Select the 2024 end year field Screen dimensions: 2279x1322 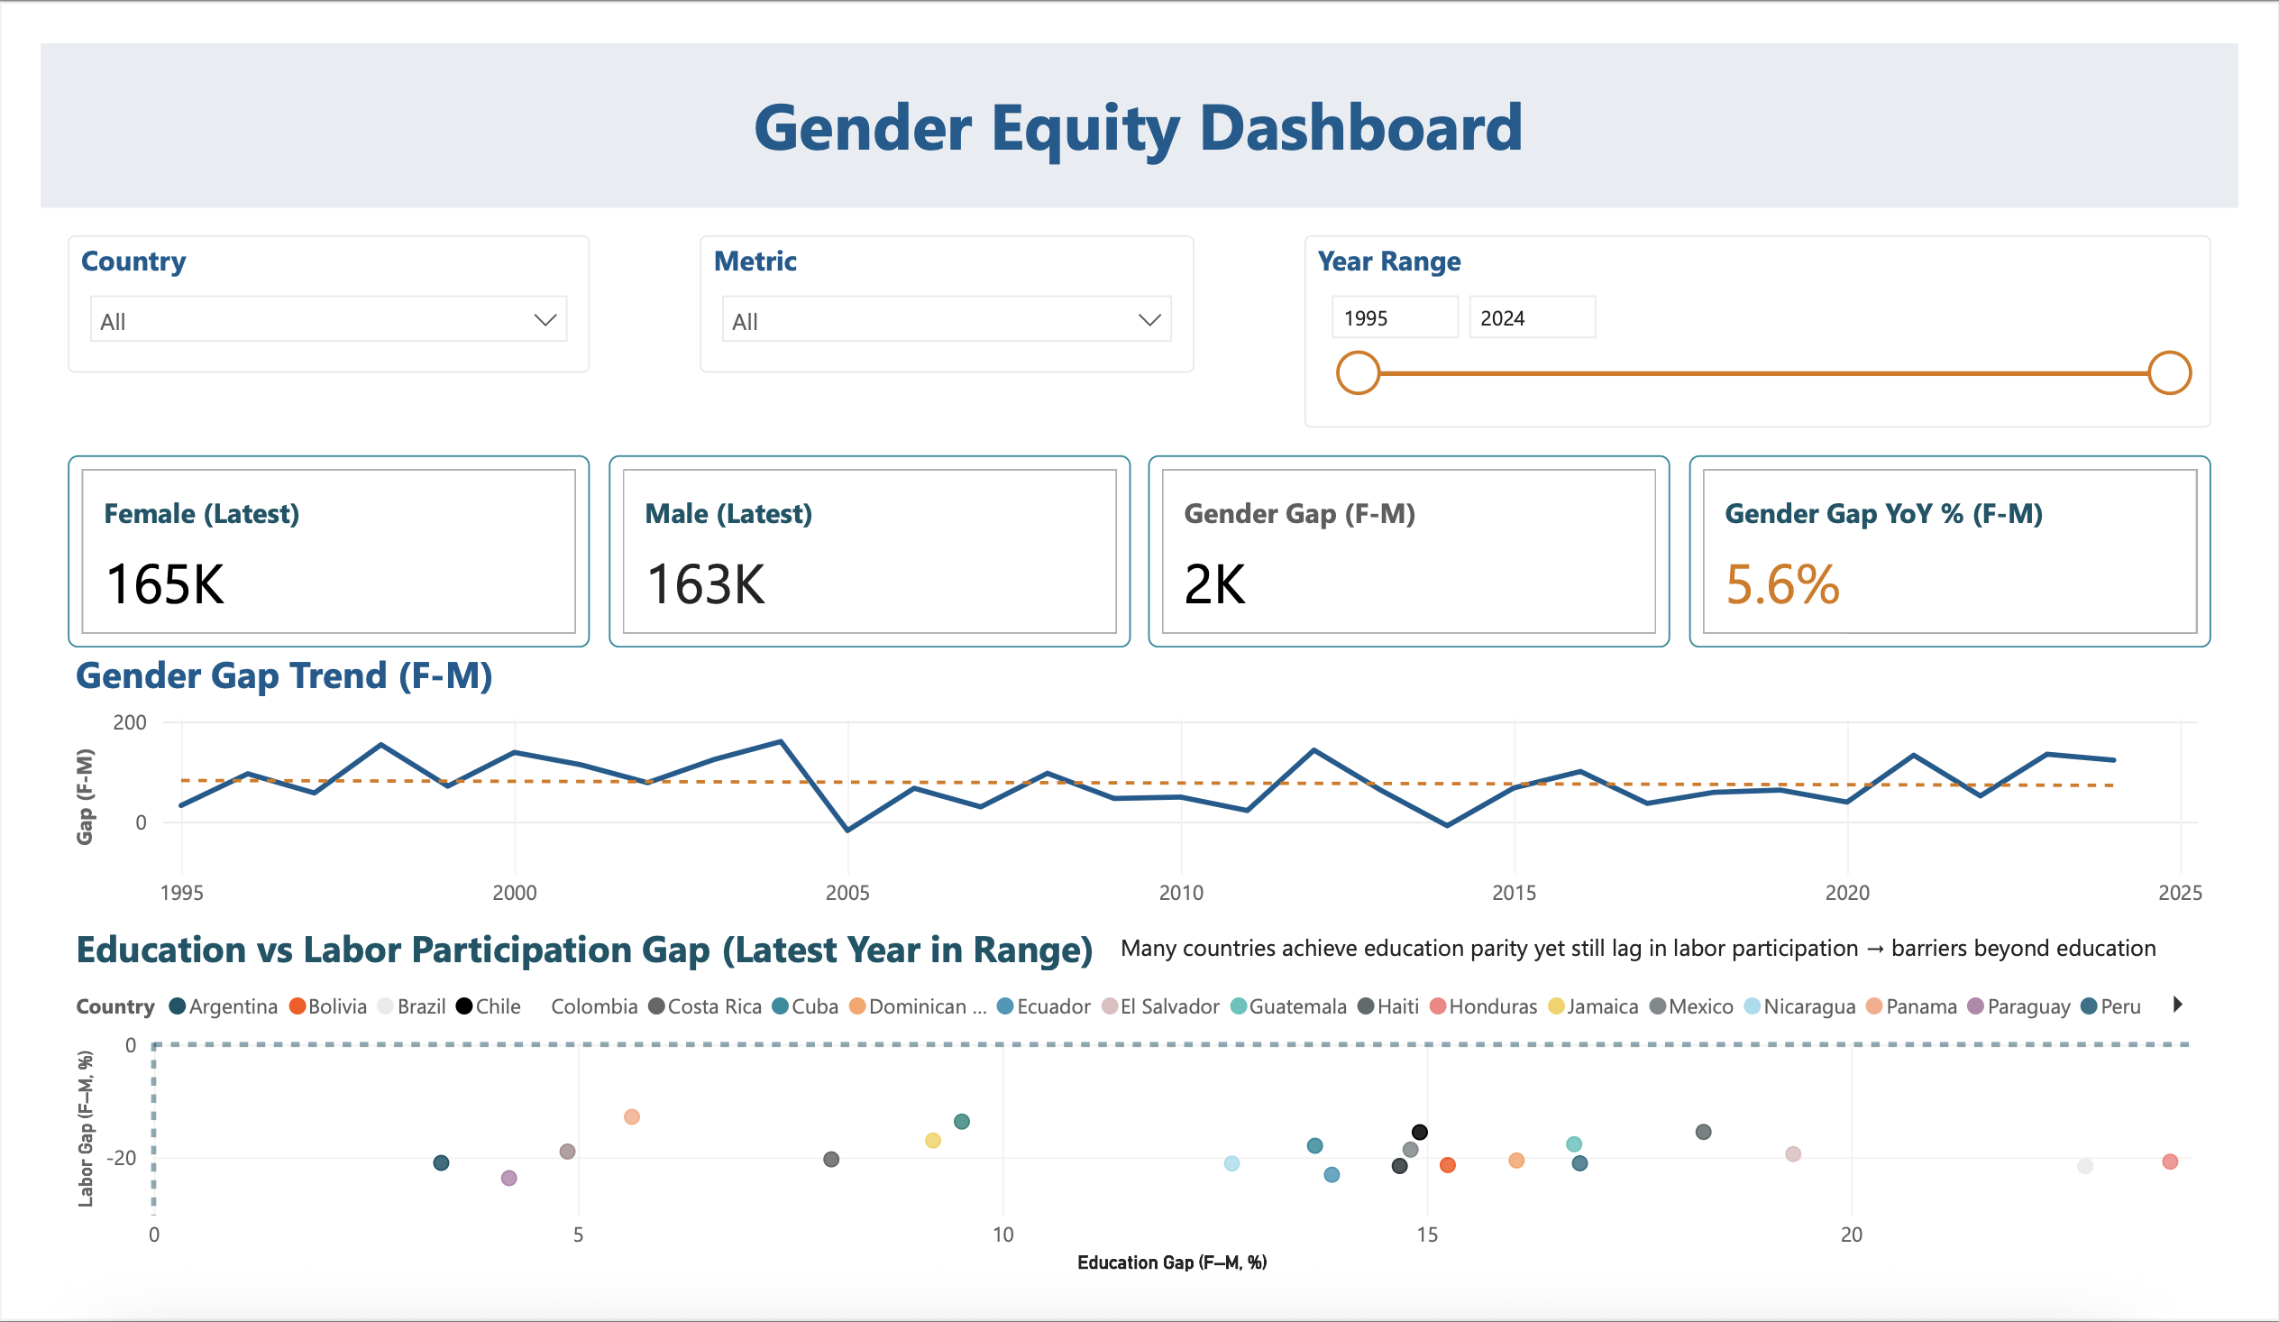pos(1532,317)
